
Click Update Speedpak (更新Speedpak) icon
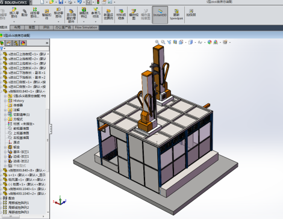tap(176, 14)
